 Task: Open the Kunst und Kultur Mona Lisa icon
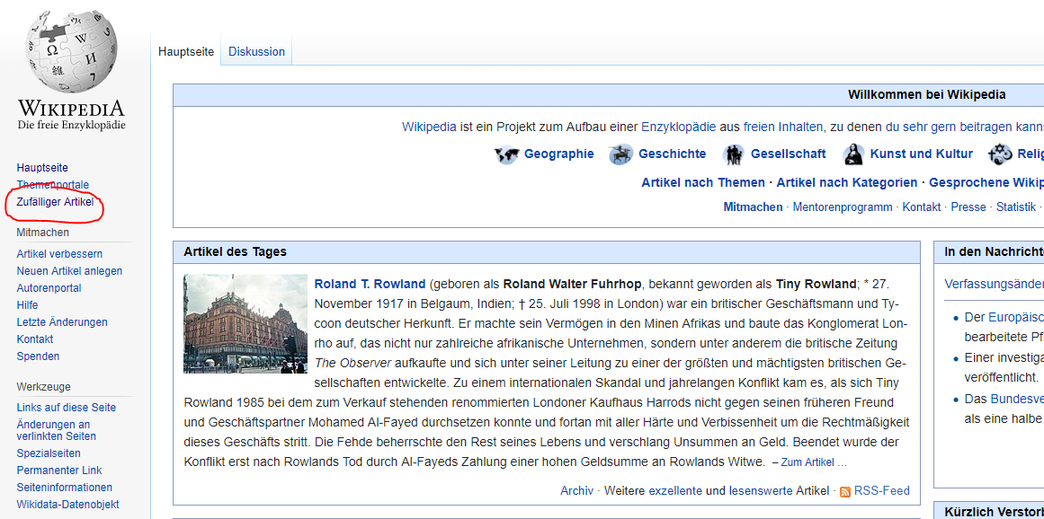pos(852,154)
